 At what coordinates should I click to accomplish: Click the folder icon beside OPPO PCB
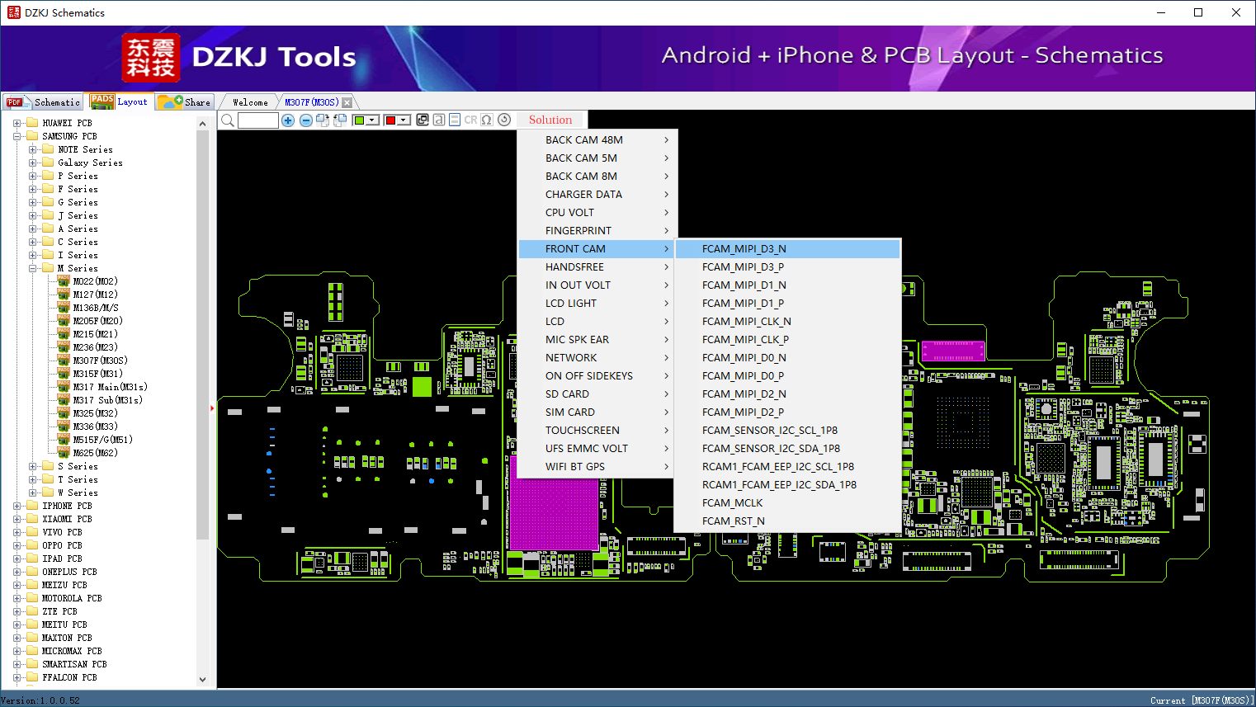(x=32, y=545)
